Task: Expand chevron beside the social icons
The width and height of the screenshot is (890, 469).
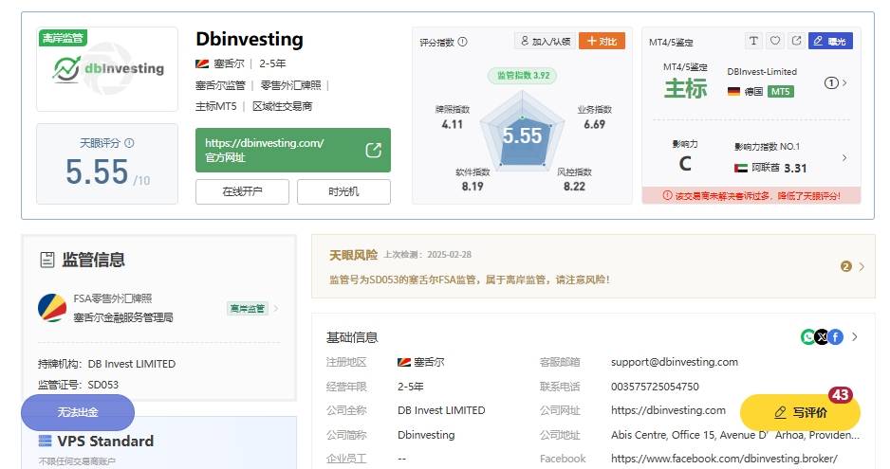Action: 855,337
